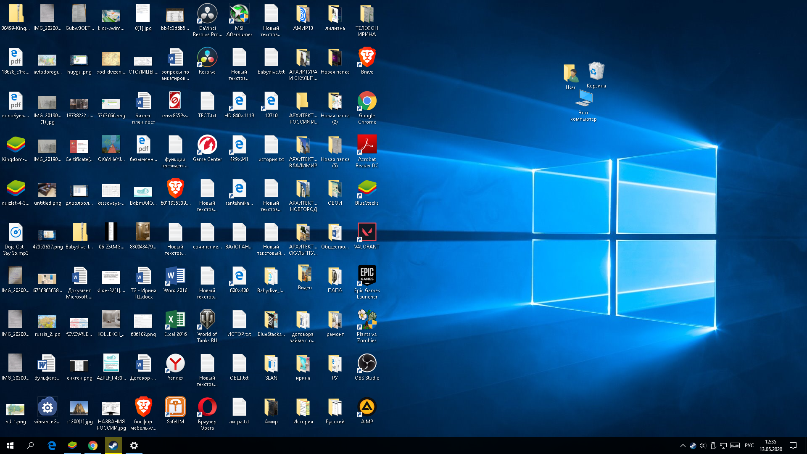Viewport: 807px width, 454px height.
Task: Open action center notification button
Action: [x=796, y=445]
